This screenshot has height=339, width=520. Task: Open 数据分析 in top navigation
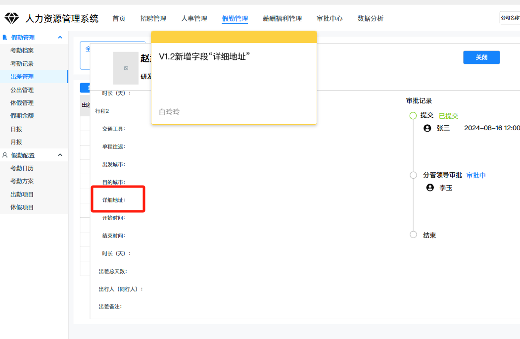370,19
